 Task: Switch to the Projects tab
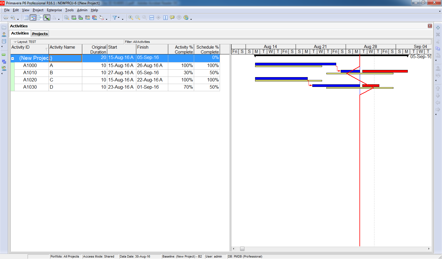point(40,34)
